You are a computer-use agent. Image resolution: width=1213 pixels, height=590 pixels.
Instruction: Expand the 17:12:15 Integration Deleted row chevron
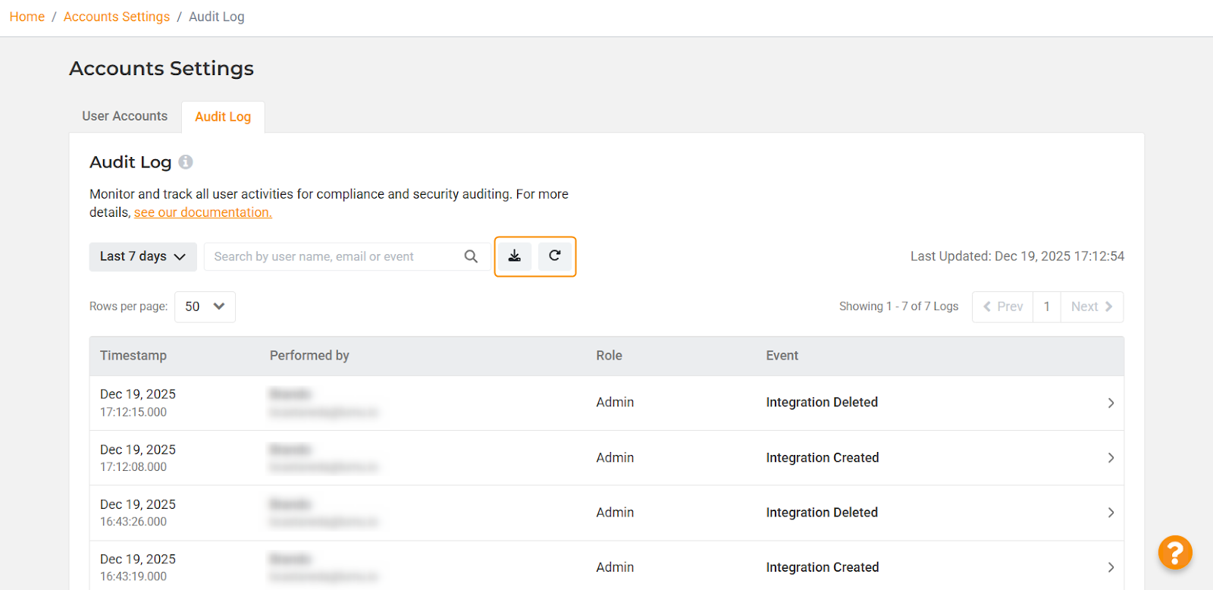pyautogui.click(x=1111, y=403)
